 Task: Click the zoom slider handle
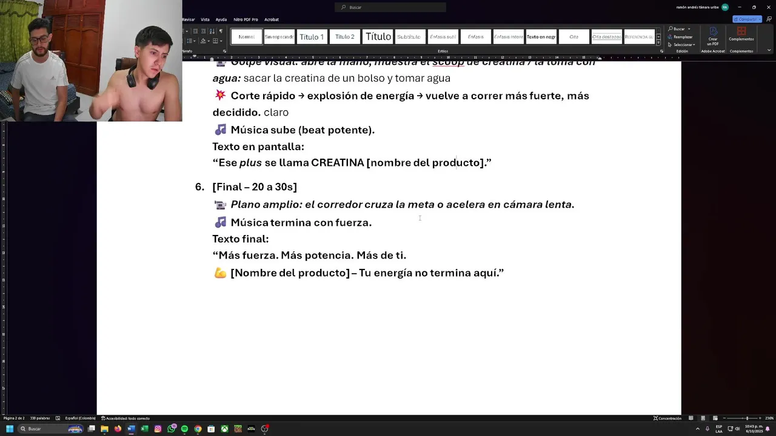point(747,418)
